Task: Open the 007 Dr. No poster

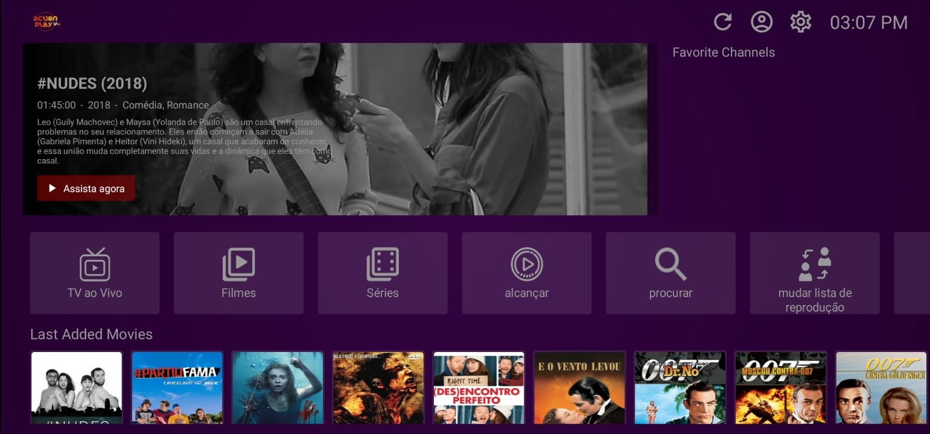Action: click(x=680, y=388)
